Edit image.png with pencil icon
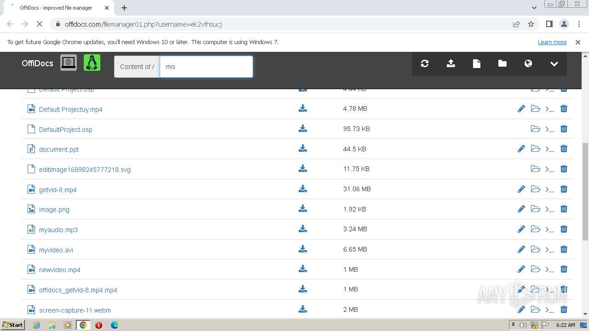This screenshot has height=331, width=589. 521,209
